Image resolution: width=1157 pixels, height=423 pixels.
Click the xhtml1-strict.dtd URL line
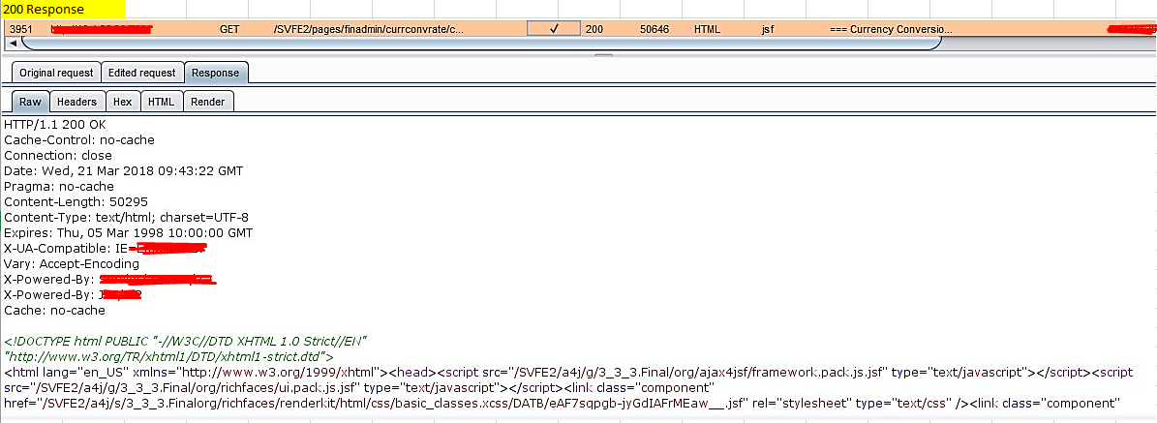click(x=169, y=356)
